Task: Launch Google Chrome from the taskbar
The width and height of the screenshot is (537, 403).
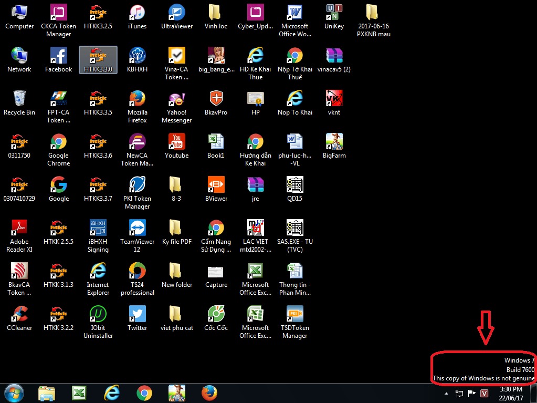Action: point(144,393)
